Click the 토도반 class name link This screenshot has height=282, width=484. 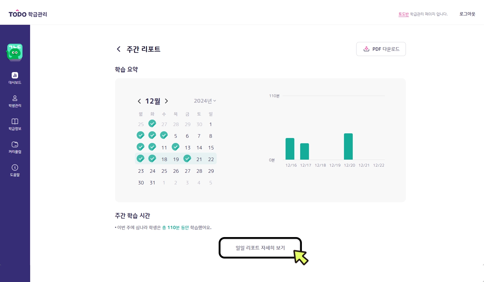403,14
